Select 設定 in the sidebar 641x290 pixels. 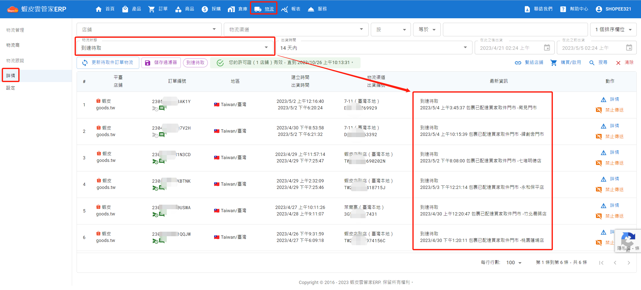pyautogui.click(x=11, y=88)
